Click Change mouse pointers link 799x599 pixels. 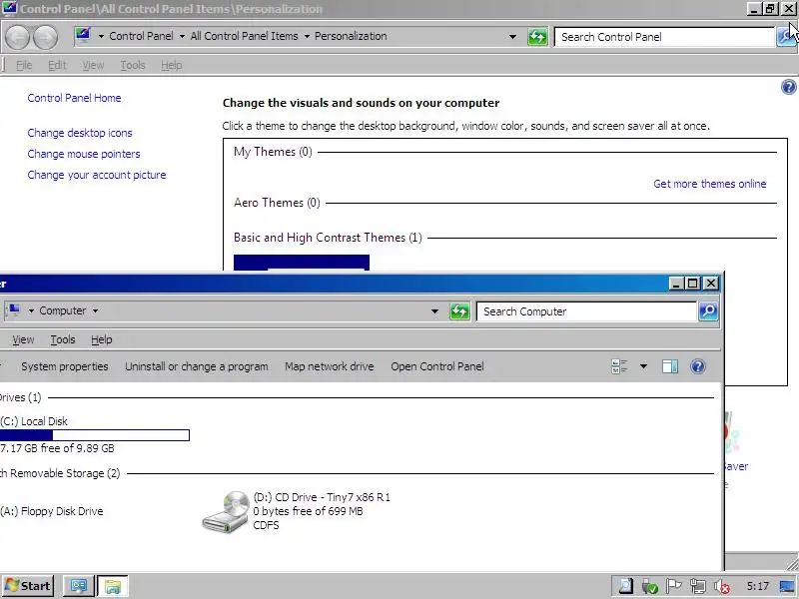84,154
